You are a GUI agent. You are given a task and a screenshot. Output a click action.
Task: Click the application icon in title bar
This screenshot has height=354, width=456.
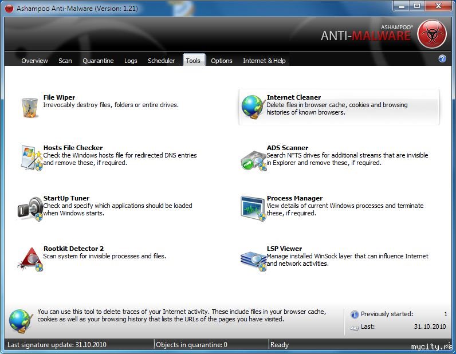pos(9,9)
